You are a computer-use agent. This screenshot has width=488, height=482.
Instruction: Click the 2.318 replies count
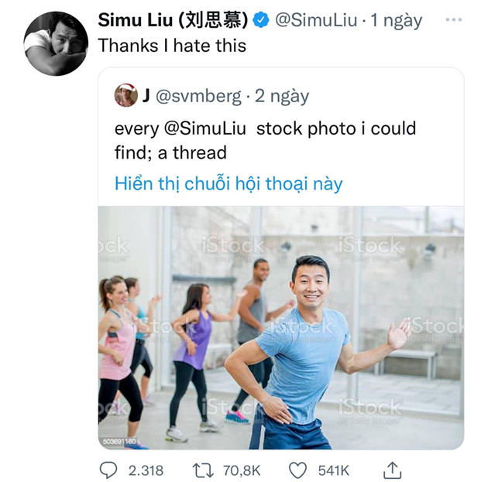tap(146, 470)
